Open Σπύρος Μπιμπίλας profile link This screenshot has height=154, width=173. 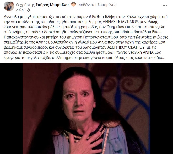[52, 5]
